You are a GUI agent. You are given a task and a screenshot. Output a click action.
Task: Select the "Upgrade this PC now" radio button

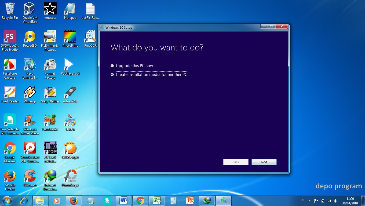[x=112, y=66]
